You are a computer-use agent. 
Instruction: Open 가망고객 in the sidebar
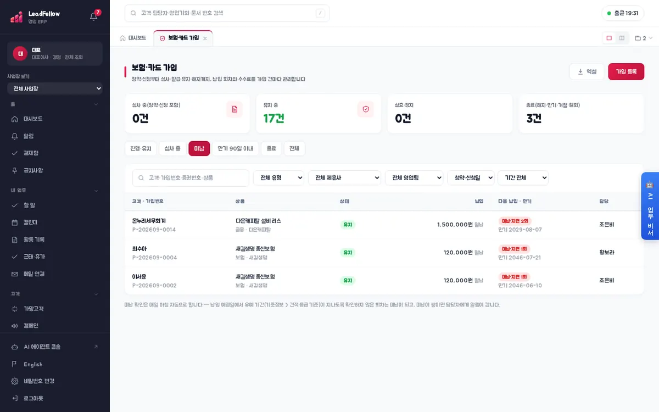(55, 309)
